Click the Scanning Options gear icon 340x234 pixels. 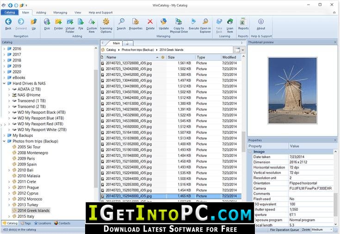pos(106,21)
